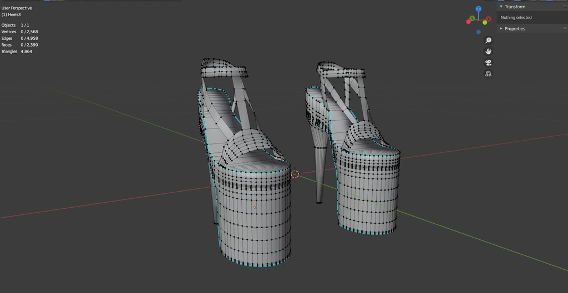Click the dark blue negative-Z gizmo dot

[x=479, y=32]
